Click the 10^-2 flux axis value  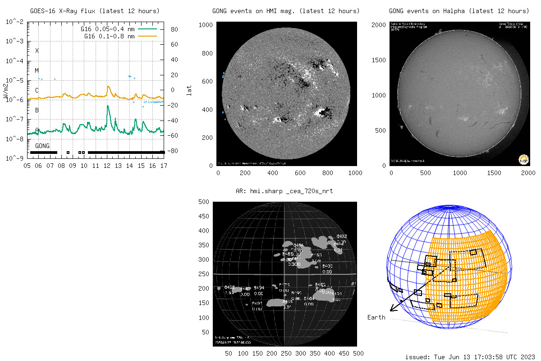point(15,21)
